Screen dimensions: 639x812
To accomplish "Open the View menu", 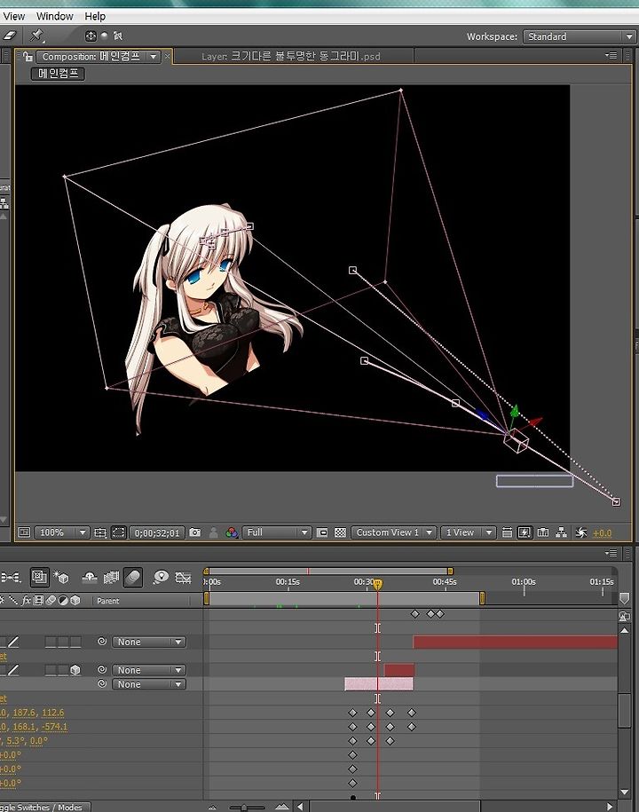I will coord(14,16).
